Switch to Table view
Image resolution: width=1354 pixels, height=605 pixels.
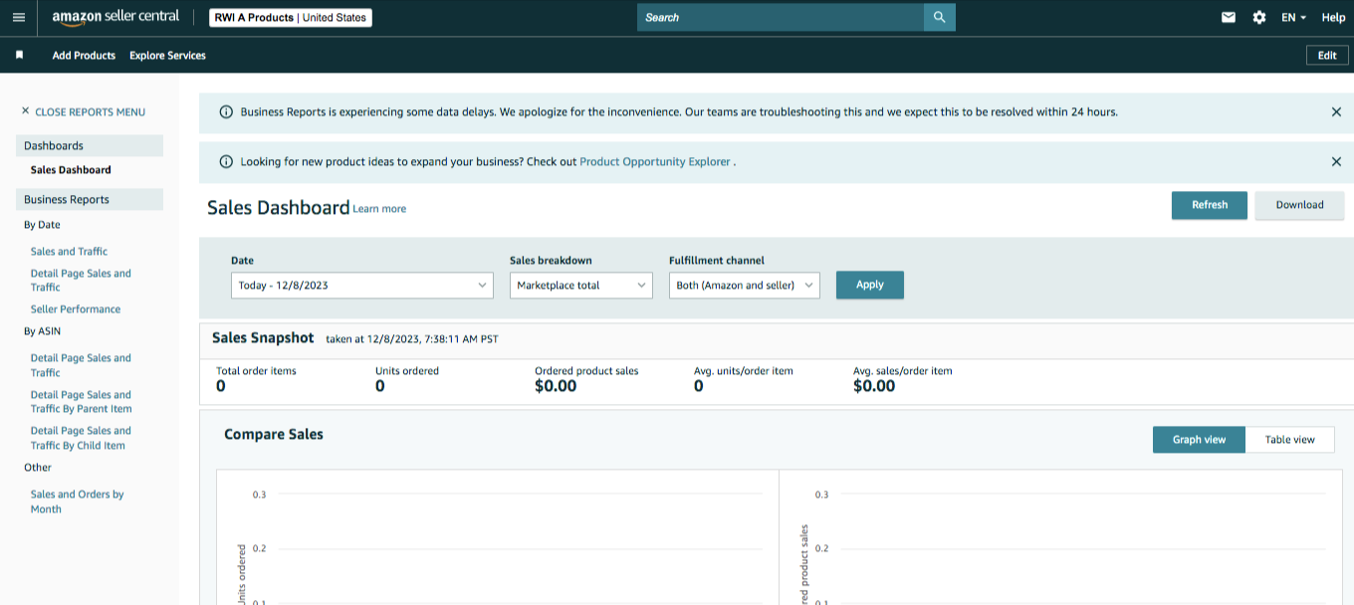(1289, 440)
